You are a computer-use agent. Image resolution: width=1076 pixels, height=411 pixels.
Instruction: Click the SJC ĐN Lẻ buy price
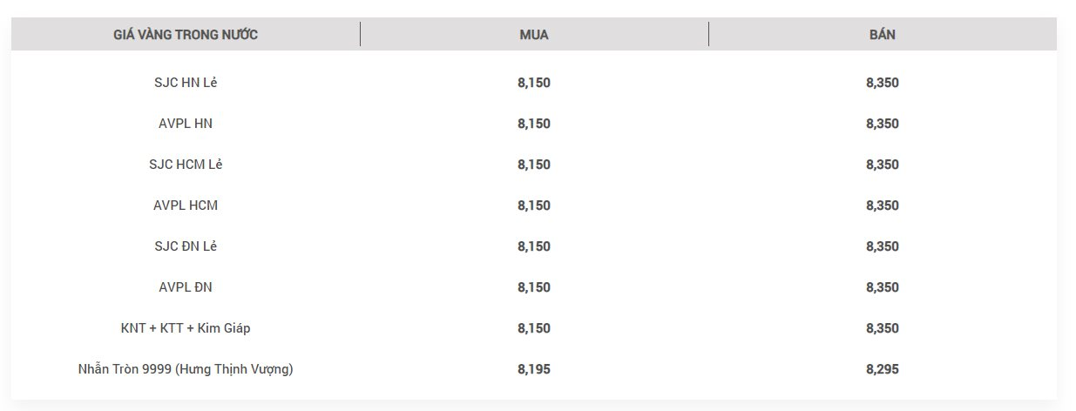(534, 246)
